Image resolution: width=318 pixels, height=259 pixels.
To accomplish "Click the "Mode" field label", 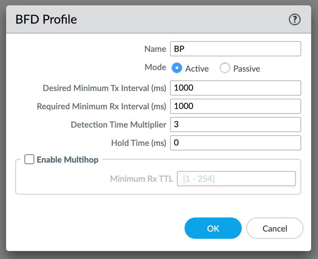I will click(x=155, y=67).
